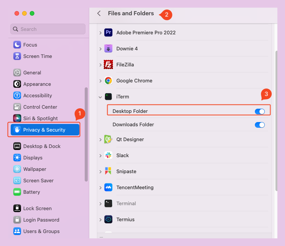Click the TencentMeeting app icon
This screenshot has width=285, height=246.
(108, 188)
